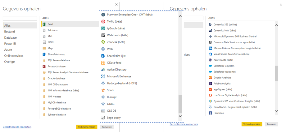The image size is (286, 134).
Task: Select the Web globe icon
Action: point(103,49)
